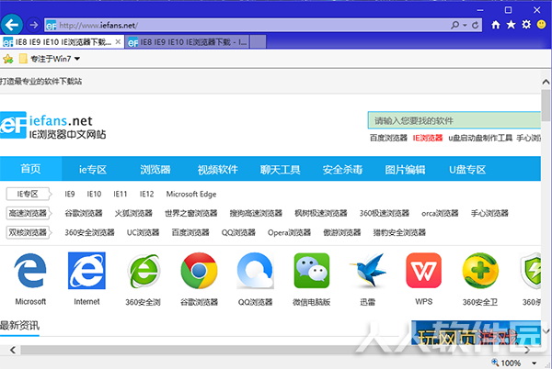The height and width of the screenshot is (369, 552).
Task: Click the 双核浏览器 category label
Action: tap(29, 232)
